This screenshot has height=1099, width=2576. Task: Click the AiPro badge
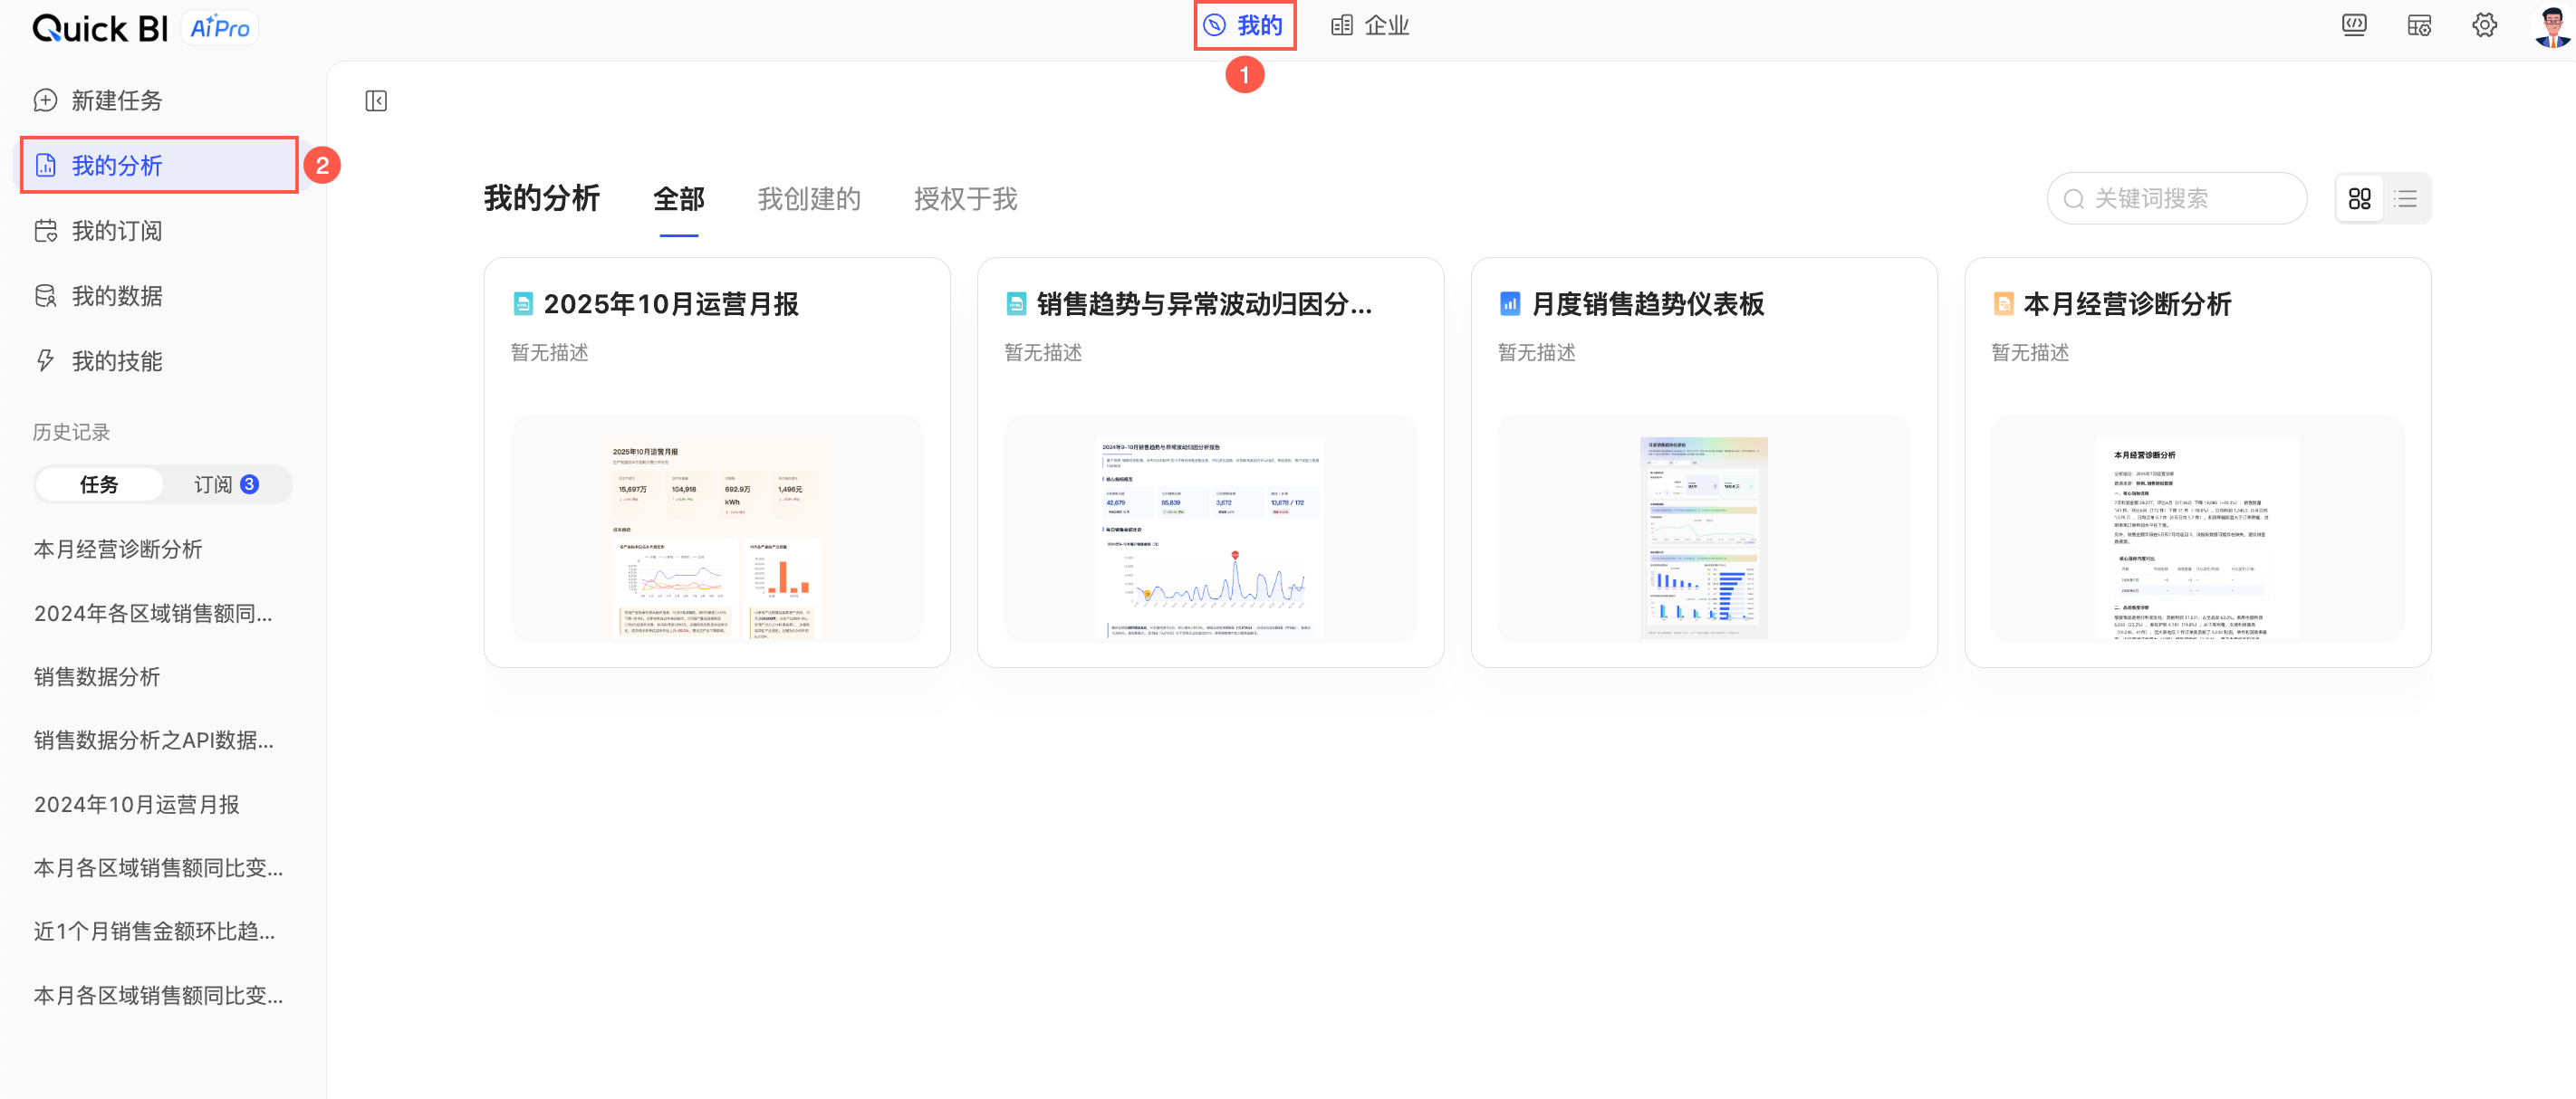(220, 28)
